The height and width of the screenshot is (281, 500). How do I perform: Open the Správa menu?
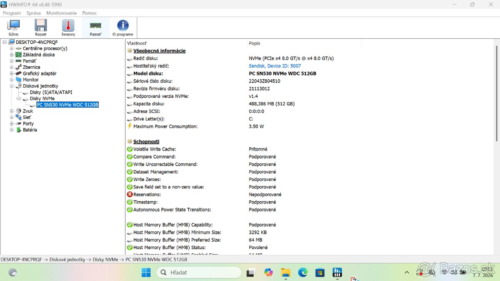tap(33, 13)
